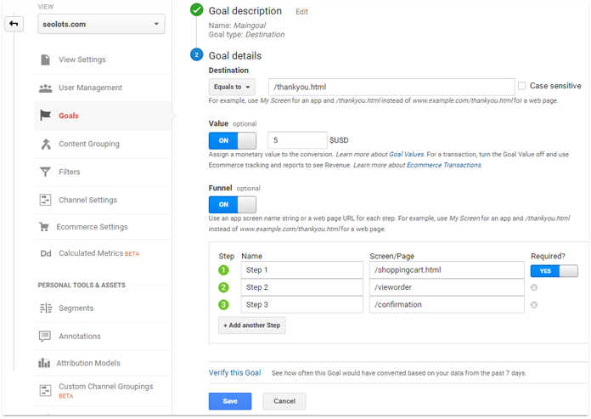The image size is (591, 419).
Task: Switch off the Funnel toggle
Action: [x=232, y=204]
